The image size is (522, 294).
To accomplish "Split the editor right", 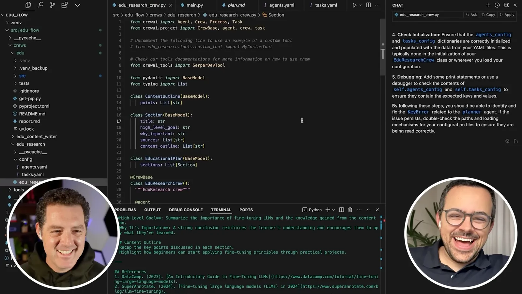I will pyautogui.click(x=368, y=5).
